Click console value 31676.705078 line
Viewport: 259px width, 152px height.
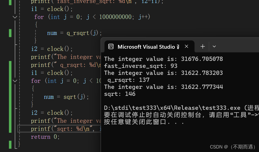pyautogui.click(x=163, y=59)
